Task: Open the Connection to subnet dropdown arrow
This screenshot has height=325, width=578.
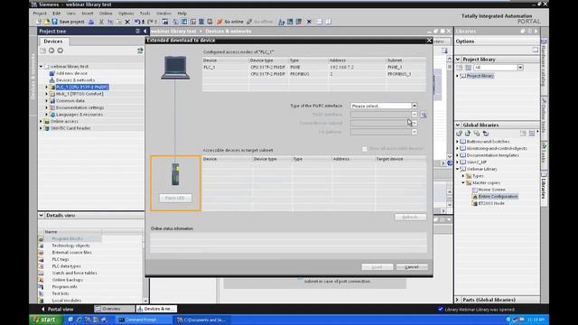Action: [x=415, y=123]
